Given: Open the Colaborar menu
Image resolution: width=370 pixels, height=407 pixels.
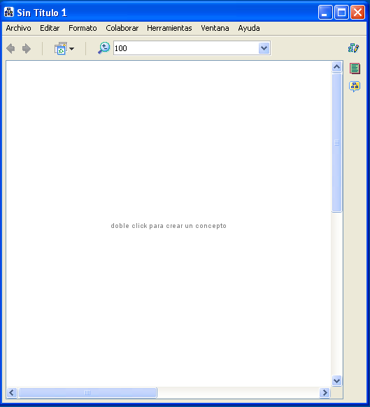Looking at the screenshot, I should (x=122, y=28).
